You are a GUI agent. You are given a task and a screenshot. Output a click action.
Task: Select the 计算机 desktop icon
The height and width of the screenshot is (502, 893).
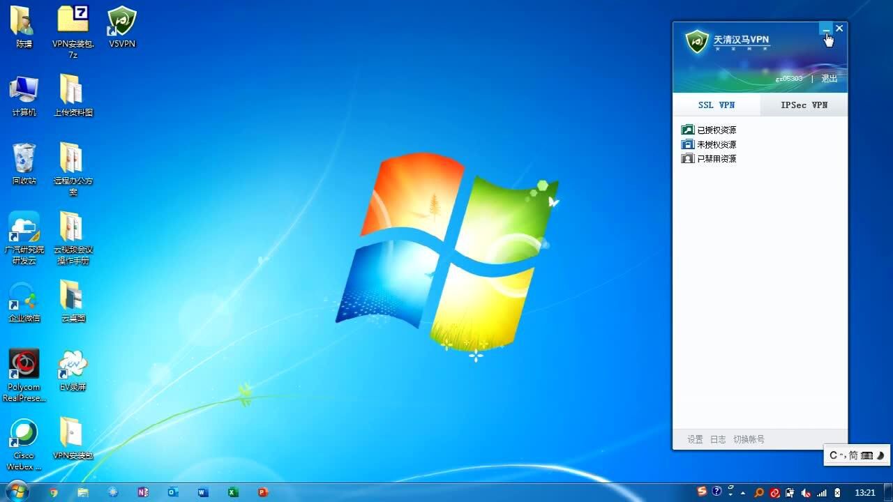[24, 96]
